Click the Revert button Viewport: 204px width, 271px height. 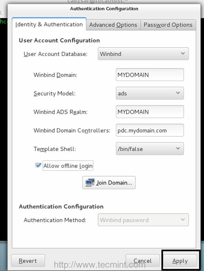coord(28,261)
